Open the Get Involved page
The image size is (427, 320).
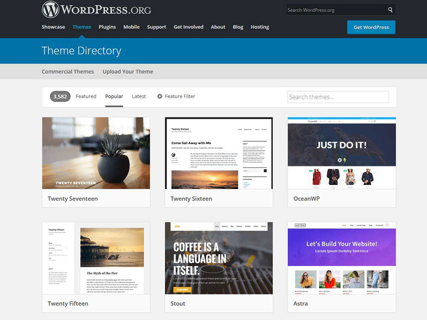(188, 27)
